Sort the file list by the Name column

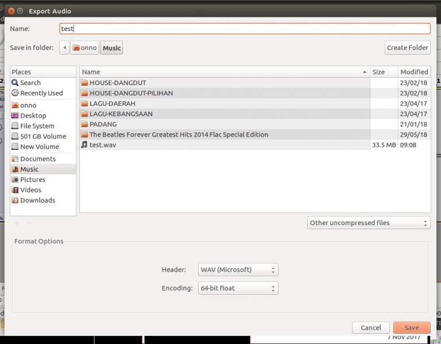(x=224, y=72)
